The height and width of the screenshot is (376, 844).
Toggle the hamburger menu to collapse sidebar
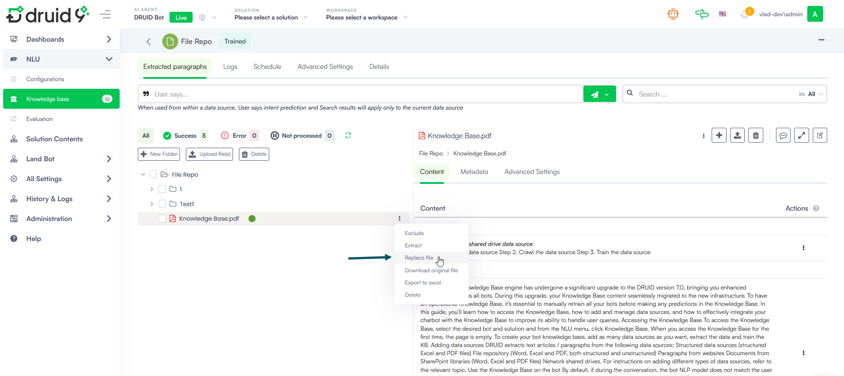coord(105,14)
